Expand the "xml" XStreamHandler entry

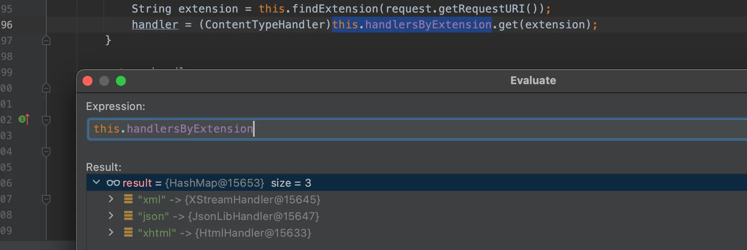tap(111, 199)
